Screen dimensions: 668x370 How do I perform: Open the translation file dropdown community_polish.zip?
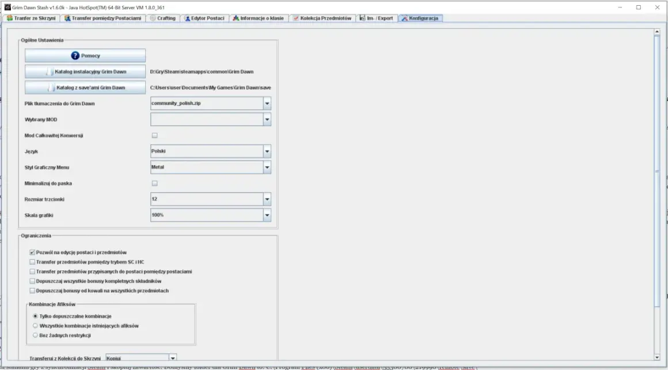click(210, 104)
